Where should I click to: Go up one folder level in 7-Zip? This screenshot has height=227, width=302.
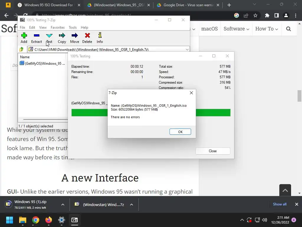[x=22, y=49]
